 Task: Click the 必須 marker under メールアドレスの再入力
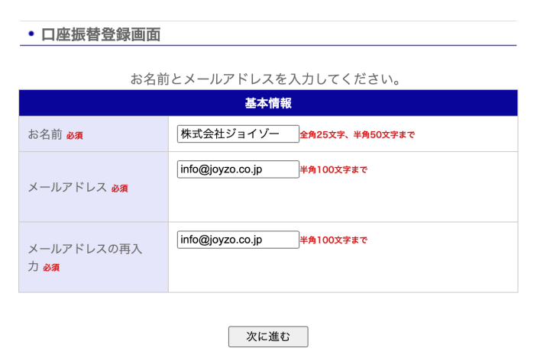[51, 268]
